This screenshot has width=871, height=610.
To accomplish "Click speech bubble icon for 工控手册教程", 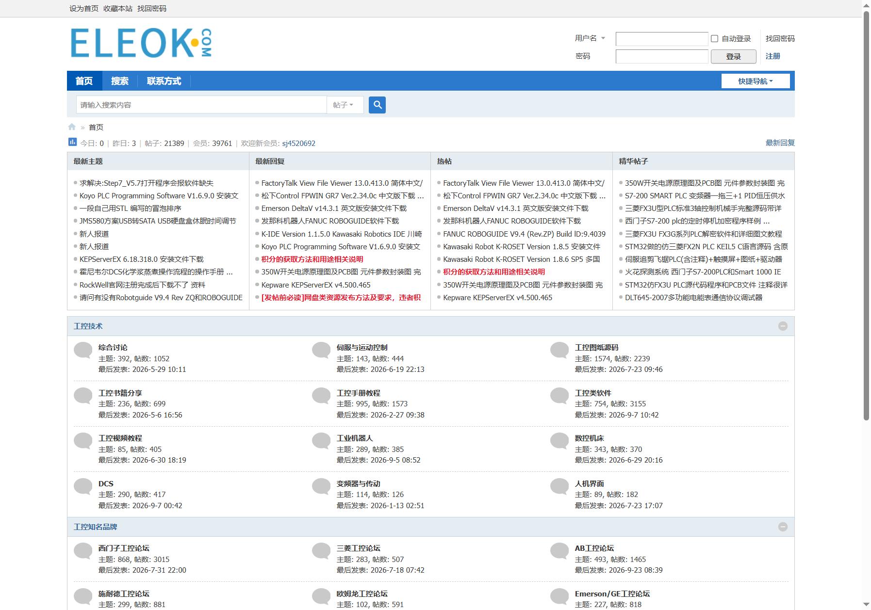I will pos(321,396).
